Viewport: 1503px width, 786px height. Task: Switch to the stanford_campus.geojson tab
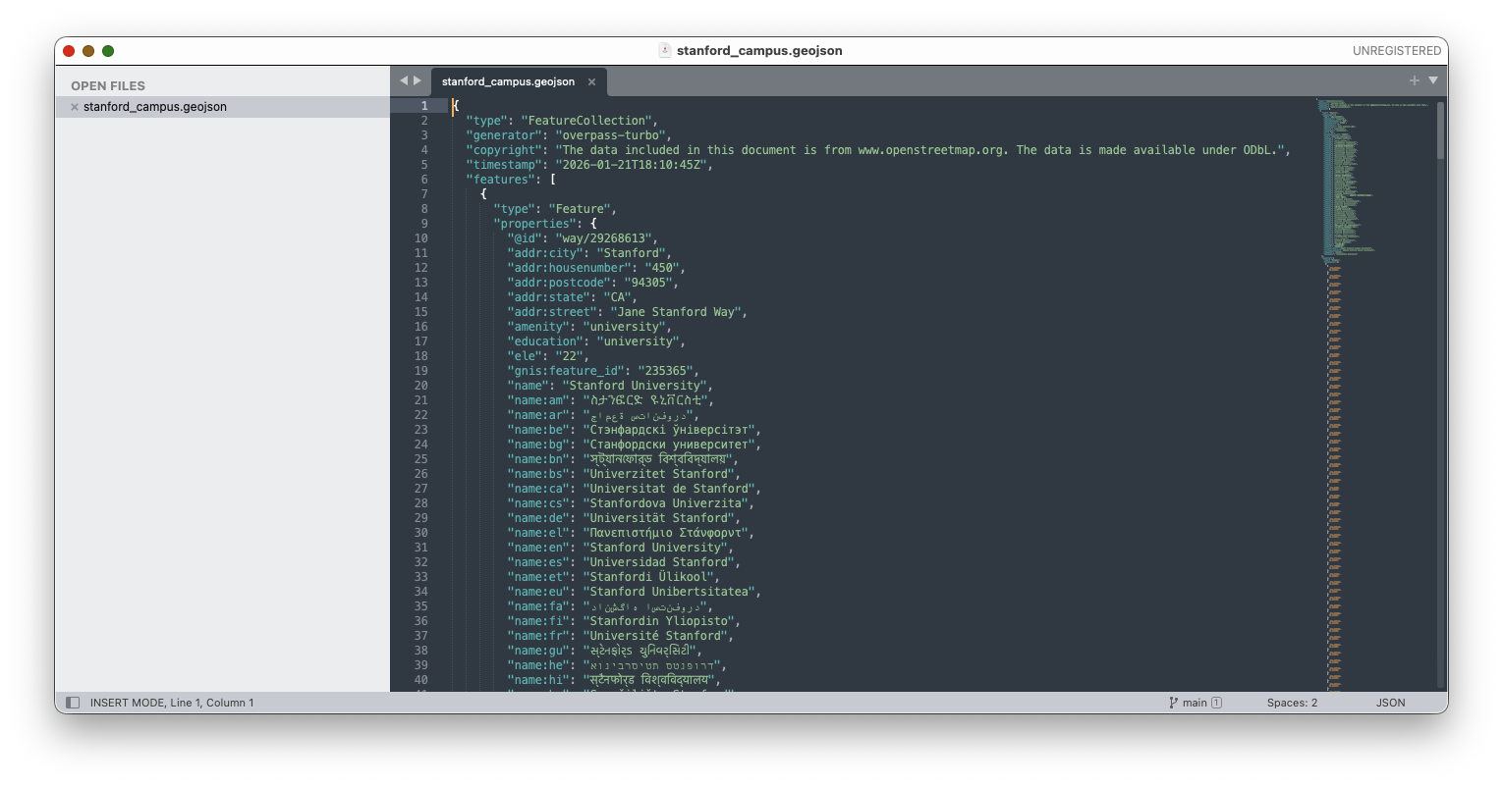click(508, 81)
